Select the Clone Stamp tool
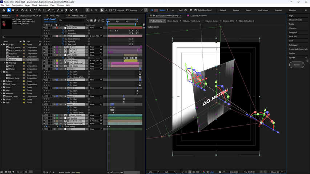The width and height of the screenshot is (310, 174). click(62, 10)
